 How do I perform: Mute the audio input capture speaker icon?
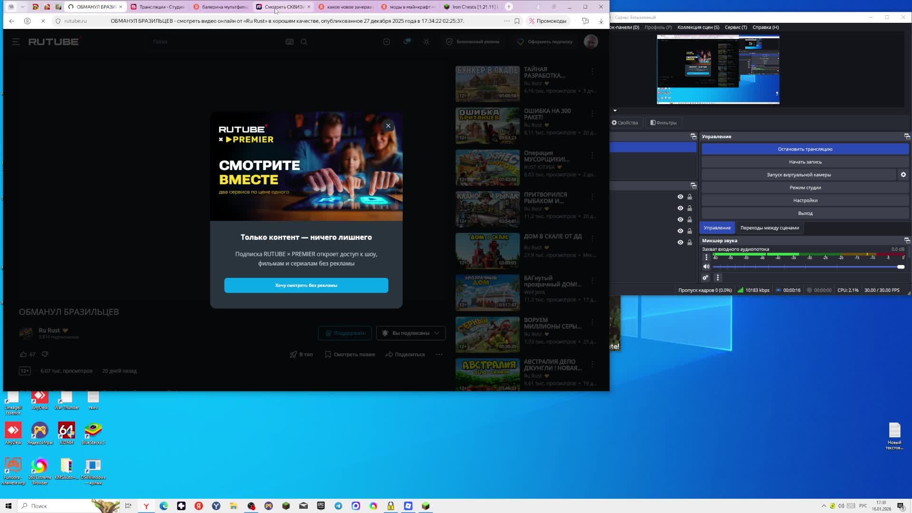click(x=706, y=267)
